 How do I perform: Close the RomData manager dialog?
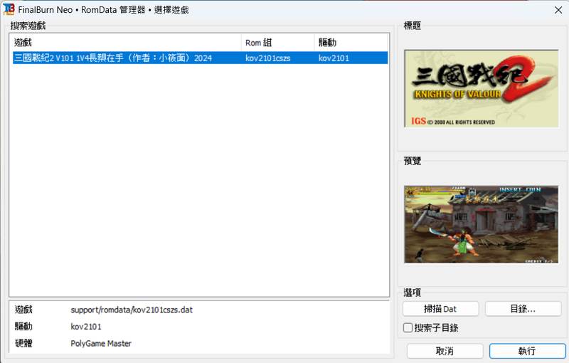558,10
